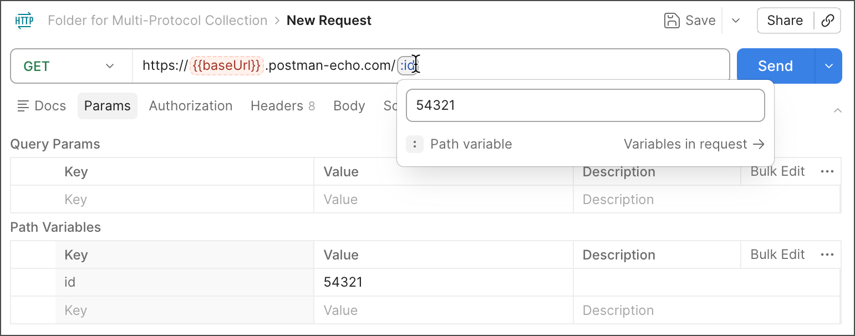Select the Body tab
Viewport: 855px width, 336px height.
coord(349,106)
